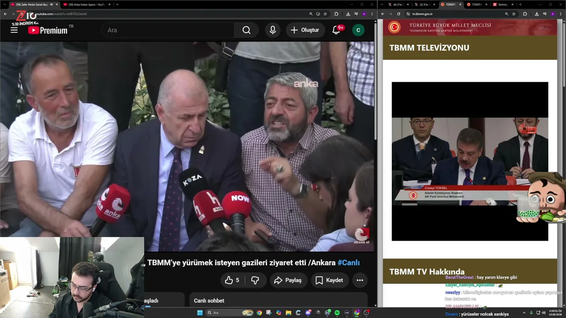
Task: Mute audio on the Zafer Partisi tab
Action: [x=51, y=4]
